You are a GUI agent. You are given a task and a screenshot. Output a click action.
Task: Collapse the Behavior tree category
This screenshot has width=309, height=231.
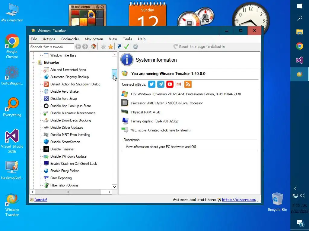pyautogui.click(x=33, y=63)
